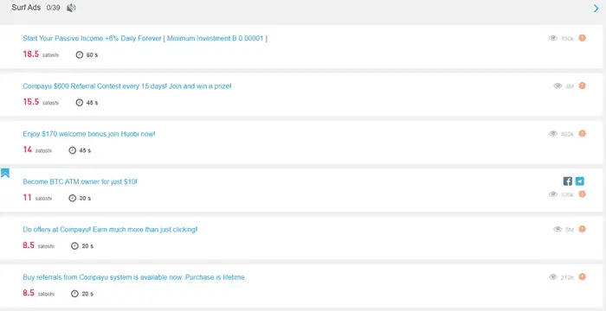This screenshot has height=311, width=606.
Task: Click the '45 s' duration in Referral Contest ad
Action: point(92,103)
